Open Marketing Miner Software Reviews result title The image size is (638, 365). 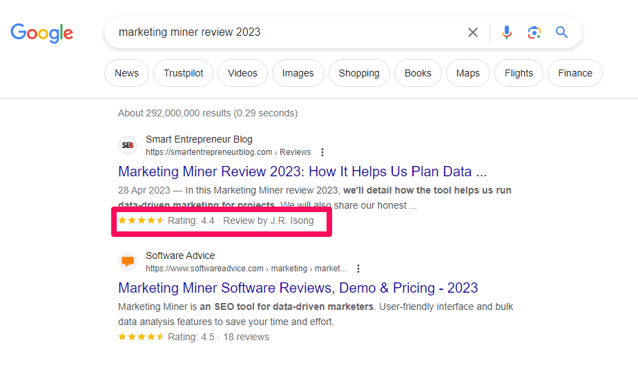[298, 289]
